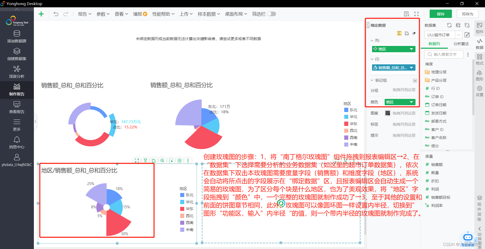The width and height of the screenshot is (485, 249).
Task: Open the 更多 sidebar menu
Action: click(x=17, y=125)
